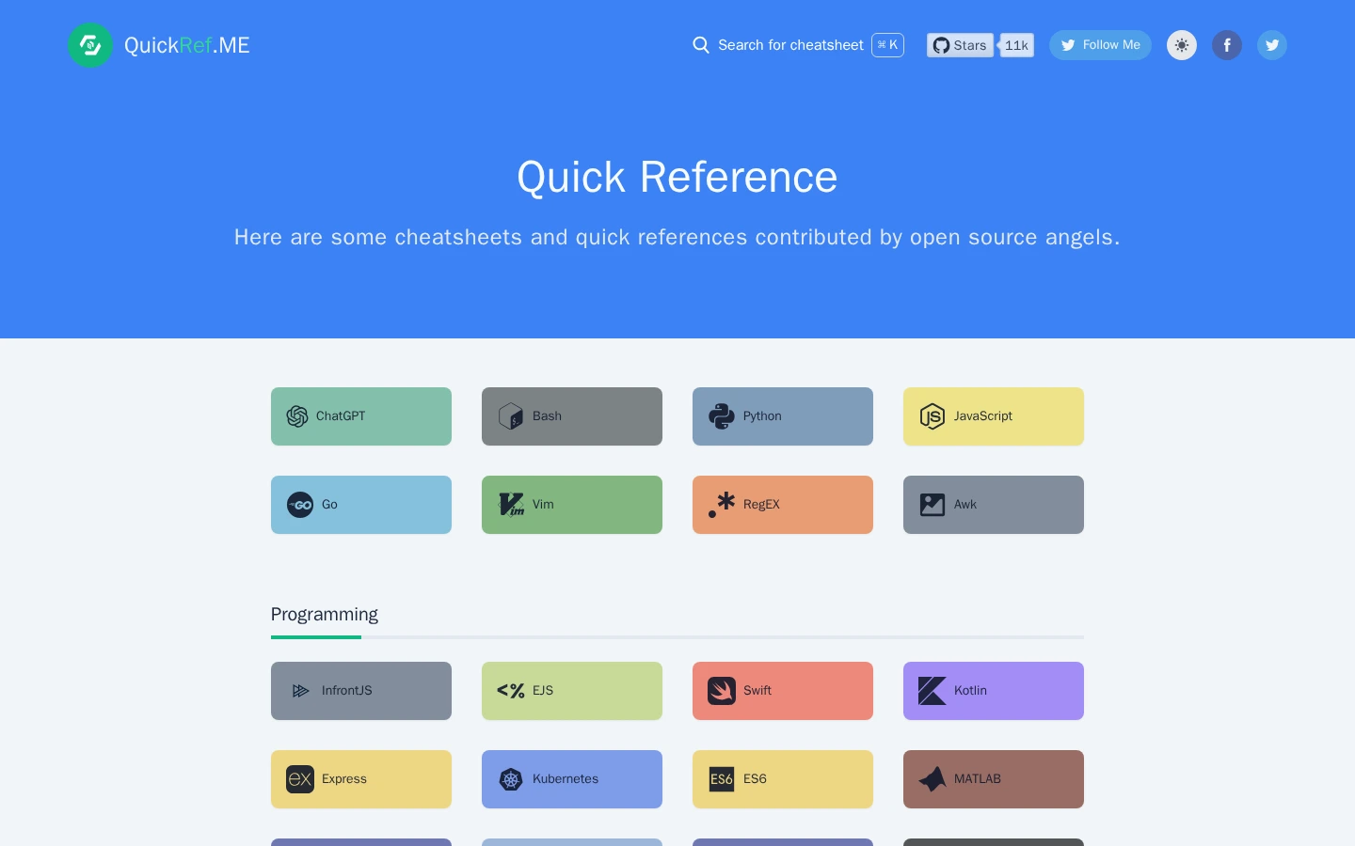Screen dimensions: 1355x846
Task: Open the EJS cheatsheet icon
Action: [x=511, y=691]
